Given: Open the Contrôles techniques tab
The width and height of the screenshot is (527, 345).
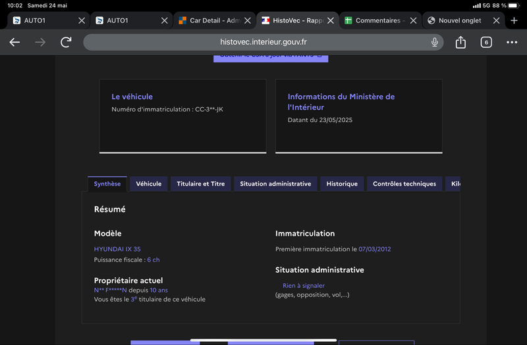Looking at the screenshot, I should (404, 184).
